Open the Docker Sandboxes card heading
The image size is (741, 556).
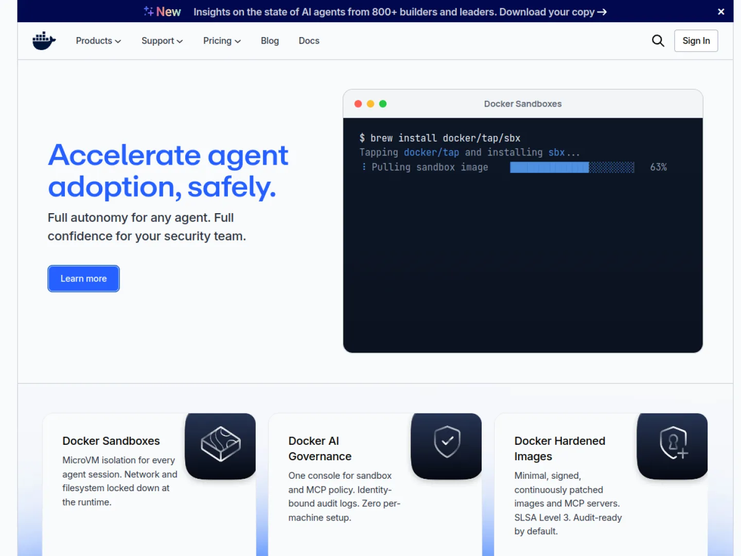(x=111, y=441)
